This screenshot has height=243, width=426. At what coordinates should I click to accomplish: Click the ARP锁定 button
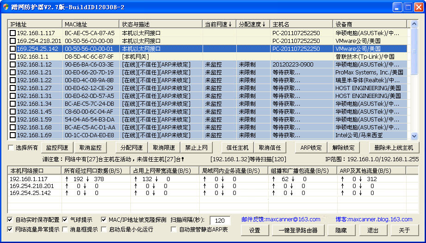(x=311, y=148)
